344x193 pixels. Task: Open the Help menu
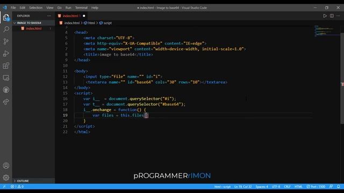click(95, 8)
